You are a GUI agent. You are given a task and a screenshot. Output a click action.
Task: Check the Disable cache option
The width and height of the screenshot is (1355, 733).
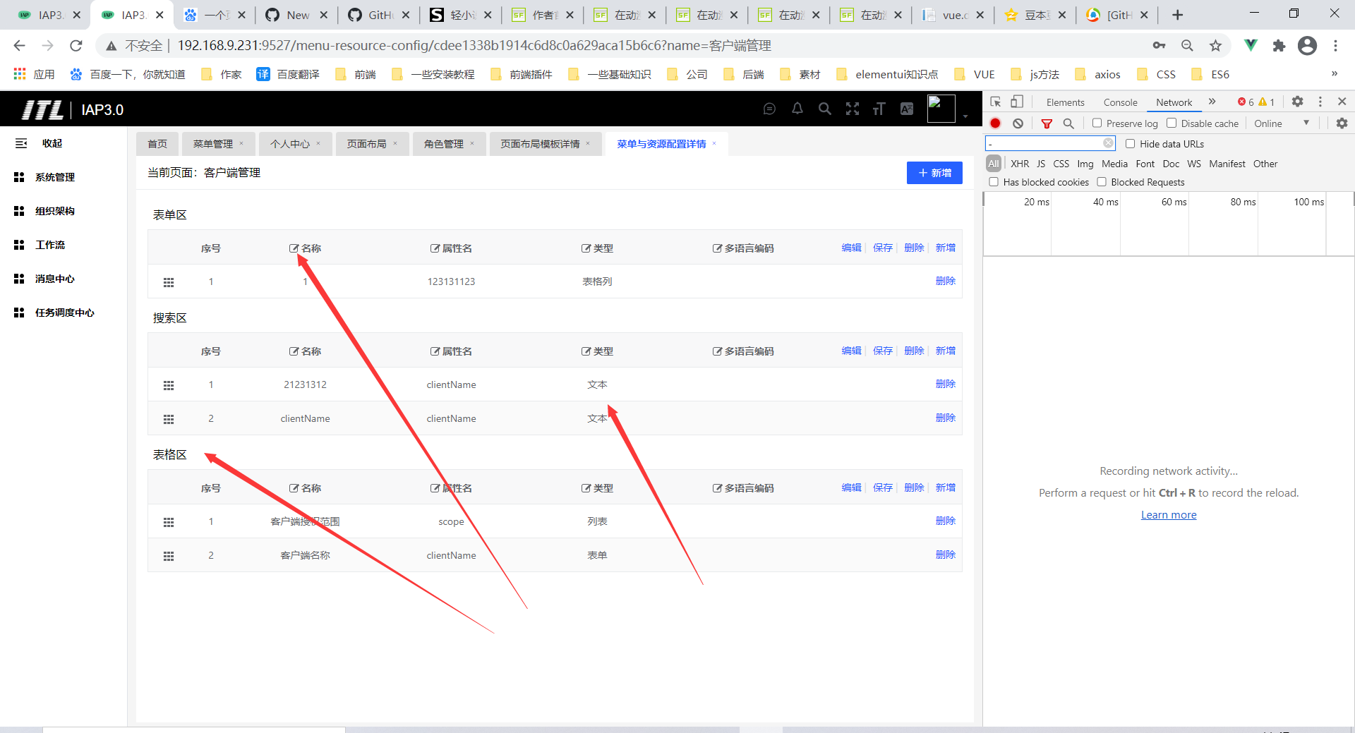tap(1171, 123)
